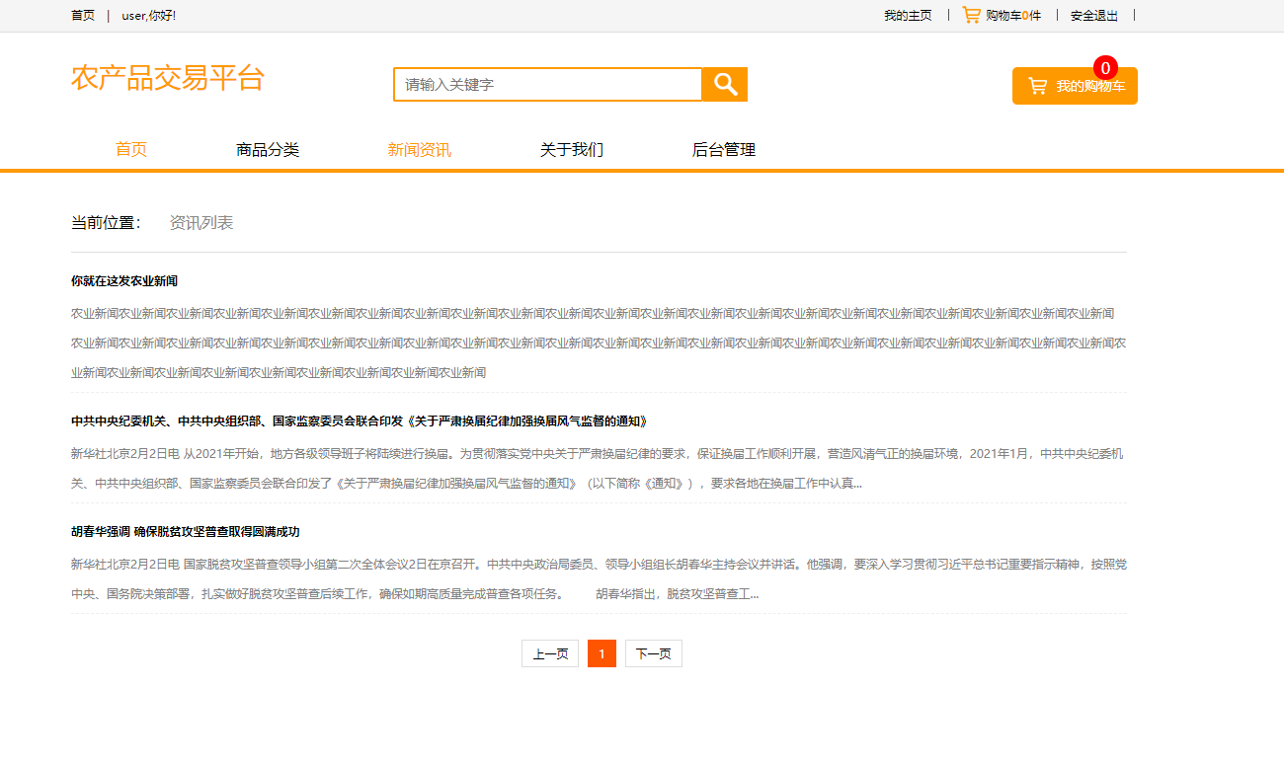Click the red "0" badge on the cart
1284x764 pixels.
1105,69
